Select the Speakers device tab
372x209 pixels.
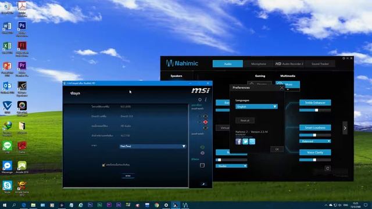pyautogui.click(x=176, y=76)
